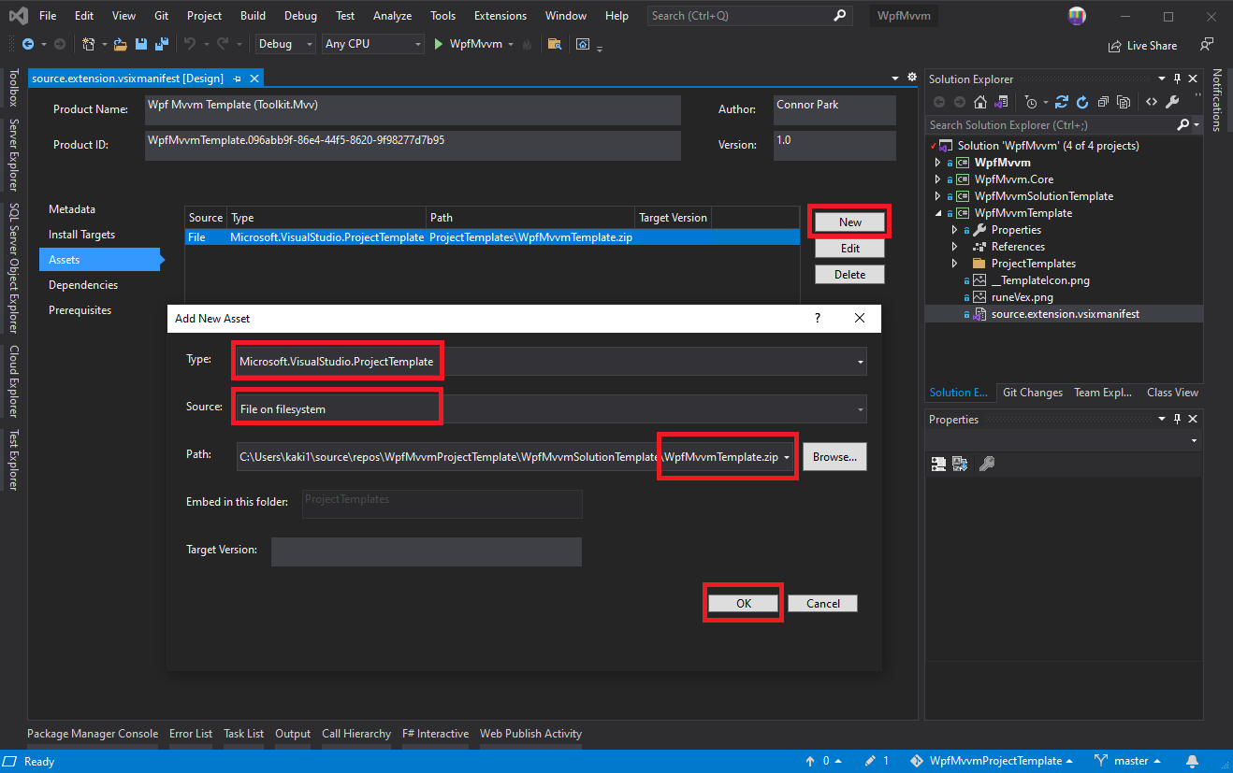This screenshot has height=773, width=1233.
Task: Click Alphabetical sort icon in Properties panel
Action: 960,464
